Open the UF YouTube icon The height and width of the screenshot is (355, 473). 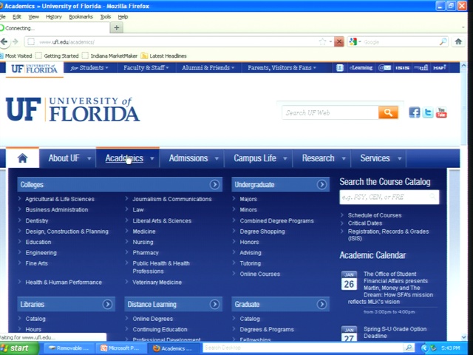point(441,112)
